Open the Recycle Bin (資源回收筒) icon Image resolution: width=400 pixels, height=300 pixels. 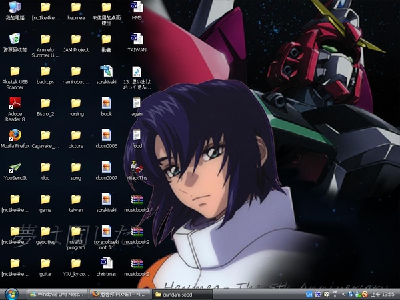15,43
